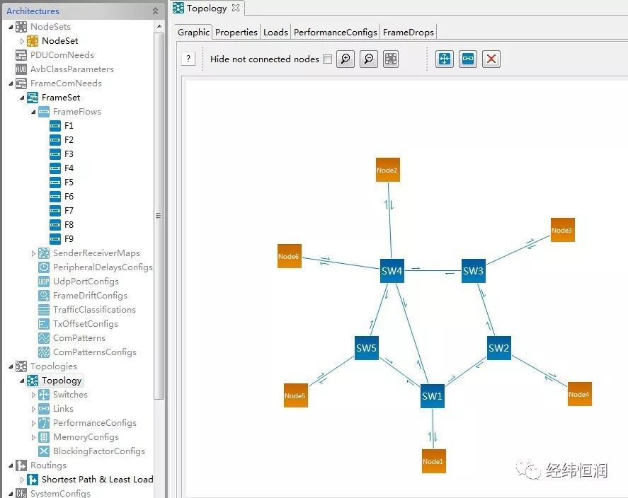The image size is (628, 498).
Task: Select the orange Node3 box
Action: pyautogui.click(x=562, y=230)
